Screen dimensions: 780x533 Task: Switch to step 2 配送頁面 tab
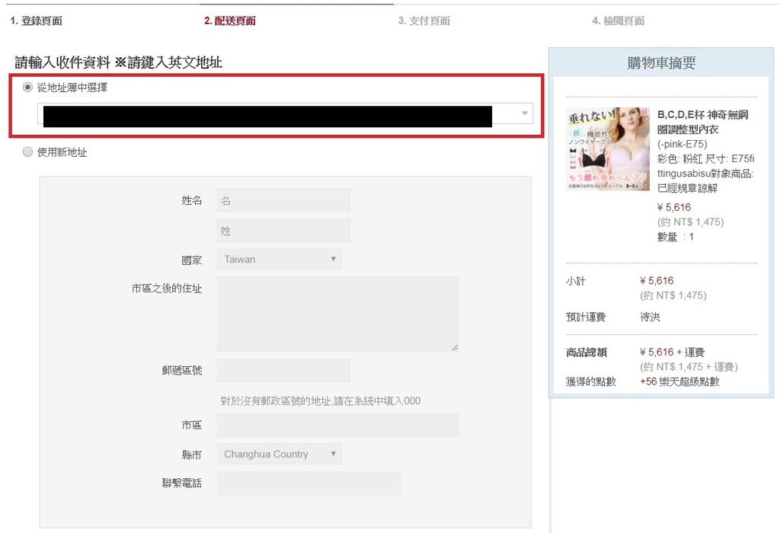pyautogui.click(x=230, y=21)
